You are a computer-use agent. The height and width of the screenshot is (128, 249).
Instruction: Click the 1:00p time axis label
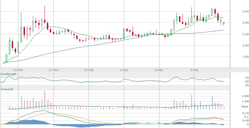point(124,70)
